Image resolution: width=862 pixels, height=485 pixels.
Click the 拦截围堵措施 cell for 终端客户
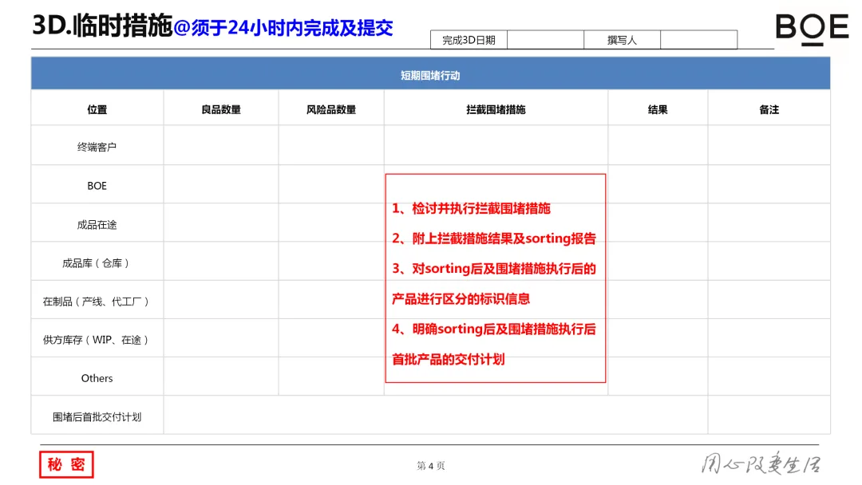coord(496,145)
